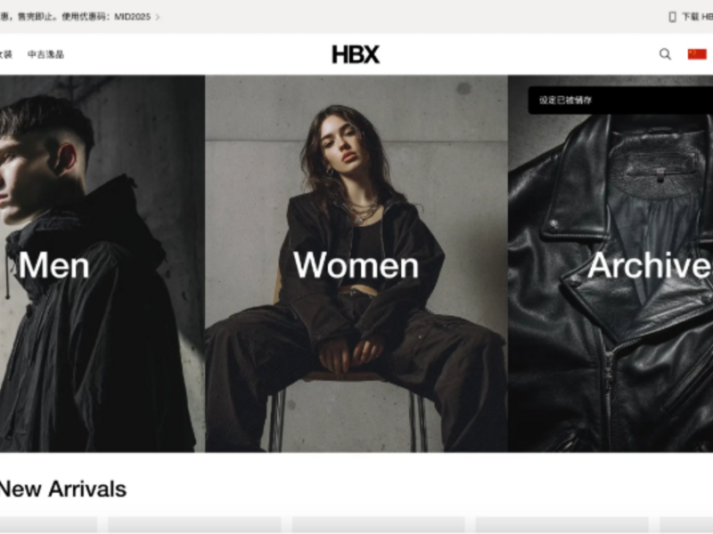Open the rightmost partially visible product card
This screenshot has height=534, width=713.
point(686,524)
